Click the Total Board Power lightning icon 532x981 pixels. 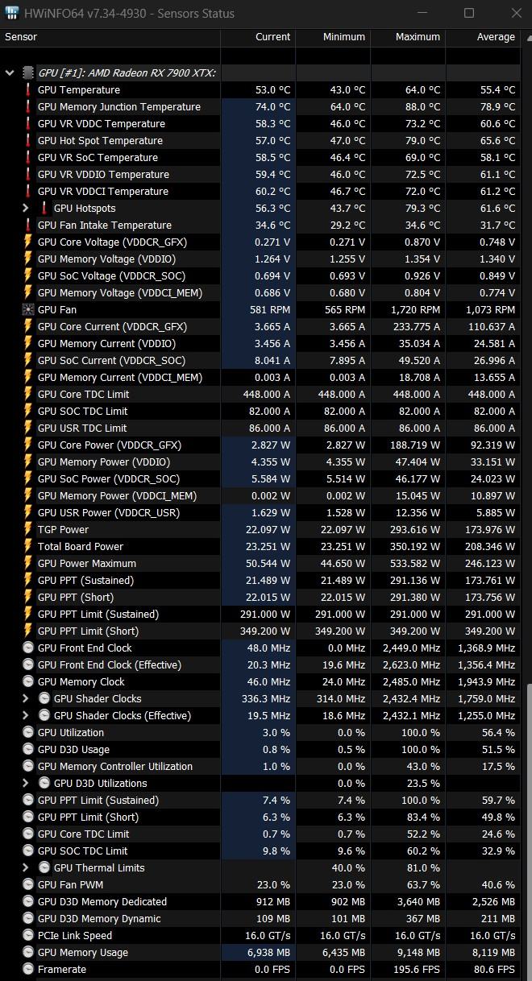28,546
